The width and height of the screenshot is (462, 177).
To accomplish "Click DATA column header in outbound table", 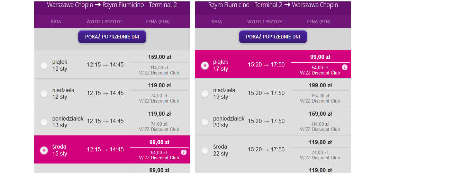I will [x=56, y=21].
